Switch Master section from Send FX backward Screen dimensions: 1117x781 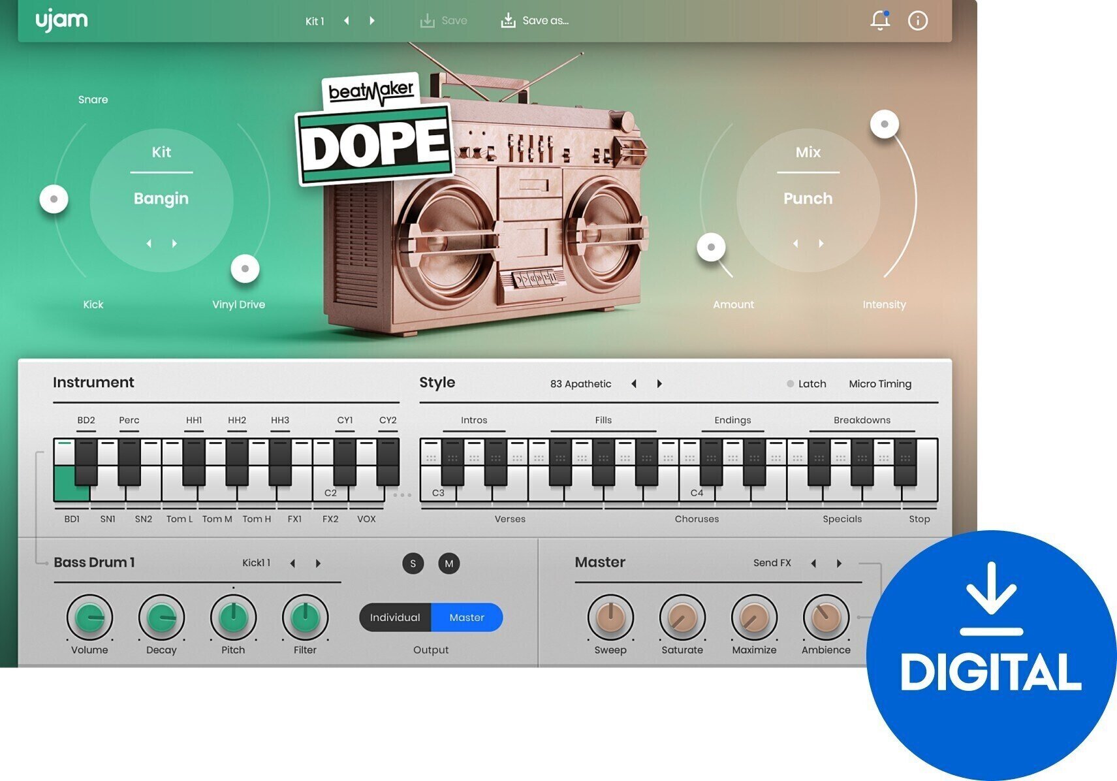click(813, 564)
